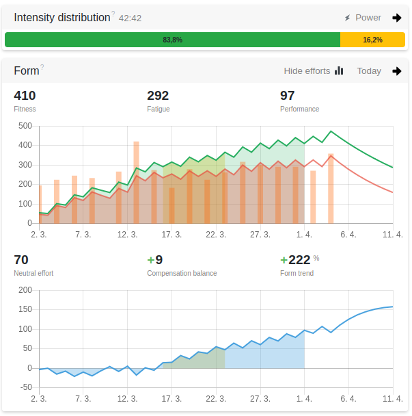Screen dimensions: 412x416
Task: Click the 42:42 duration label
Action: (130, 18)
